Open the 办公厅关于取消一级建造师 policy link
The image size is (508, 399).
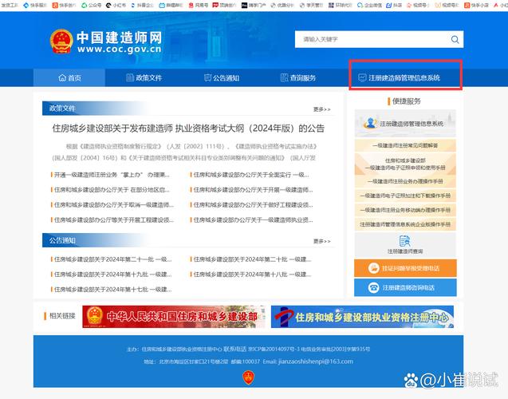coord(112,205)
